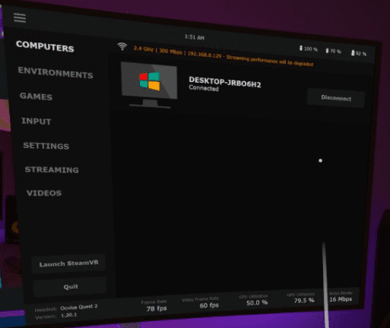This screenshot has height=328, width=390.
Task: Switch to the Environments tab
Action: point(55,73)
